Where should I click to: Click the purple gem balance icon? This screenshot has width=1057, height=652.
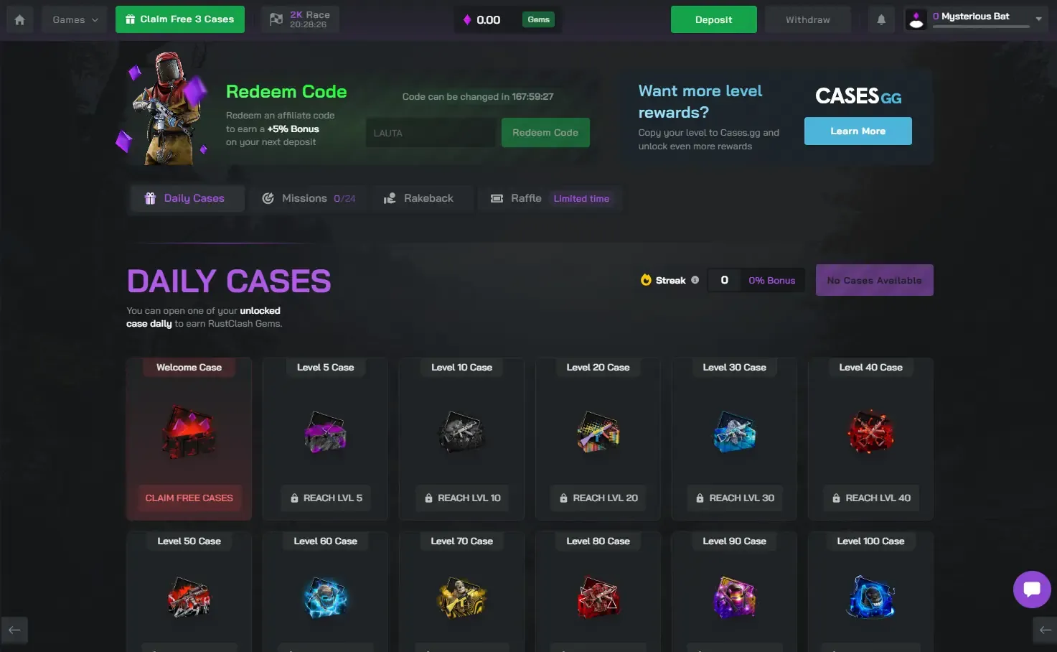coord(467,19)
